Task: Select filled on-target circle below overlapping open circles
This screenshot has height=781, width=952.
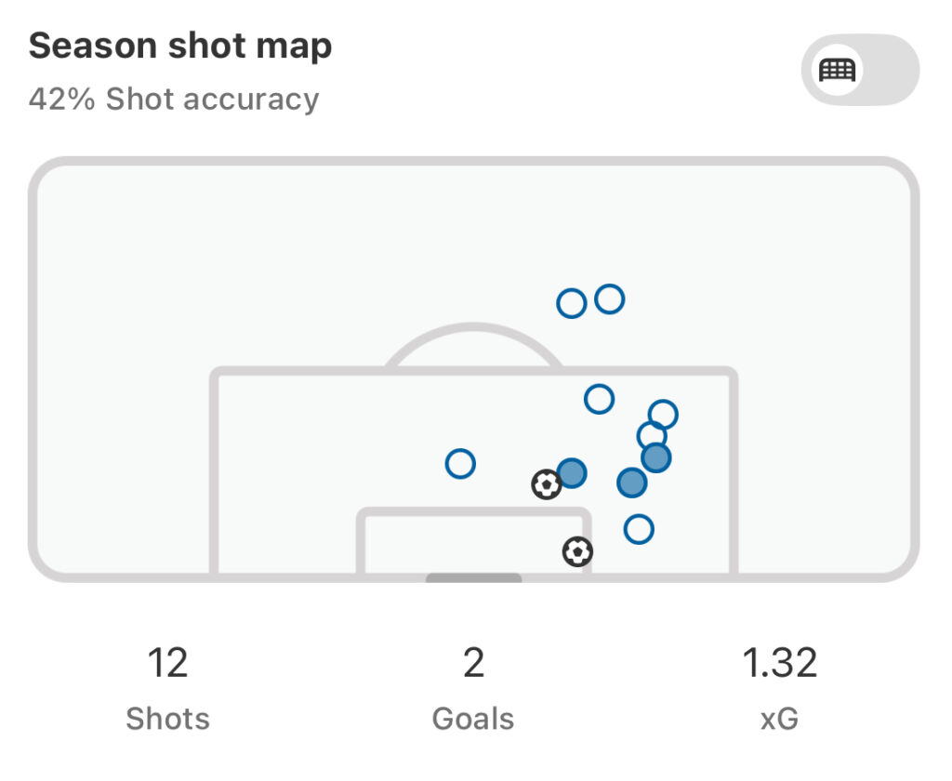Action: [x=655, y=458]
